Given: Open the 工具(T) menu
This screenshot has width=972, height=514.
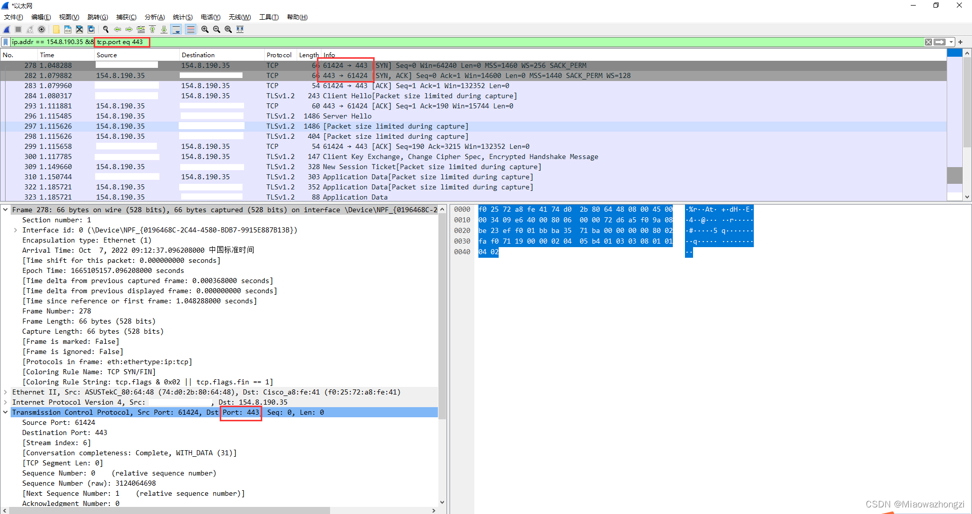Looking at the screenshot, I should click(269, 17).
